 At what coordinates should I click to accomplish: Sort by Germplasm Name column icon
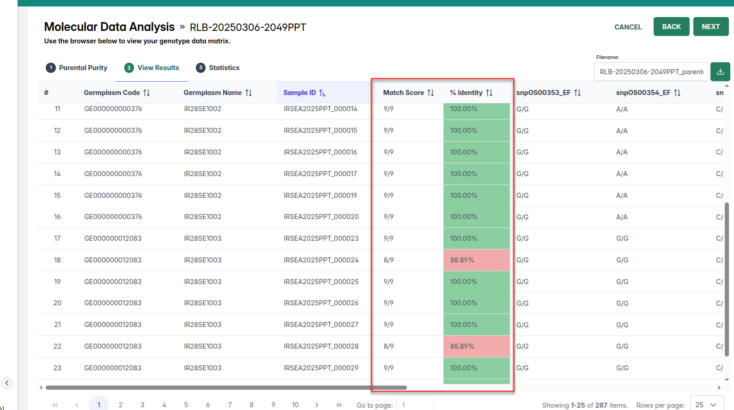(249, 93)
